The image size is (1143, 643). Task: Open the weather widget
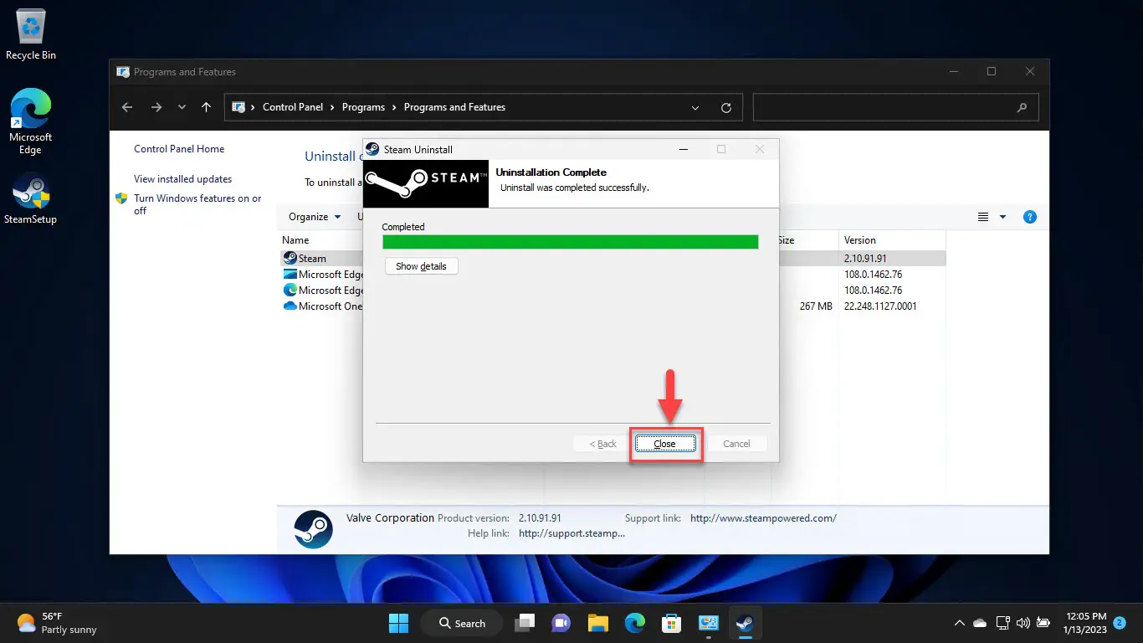[57, 623]
